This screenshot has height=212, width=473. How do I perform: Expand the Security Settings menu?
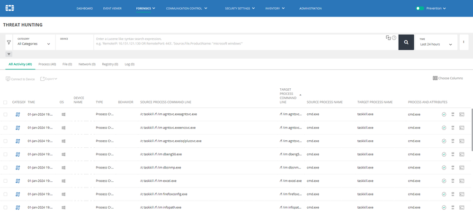point(240,8)
